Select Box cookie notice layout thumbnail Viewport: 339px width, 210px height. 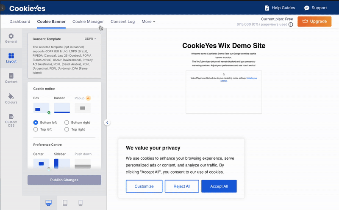tap(41, 108)
